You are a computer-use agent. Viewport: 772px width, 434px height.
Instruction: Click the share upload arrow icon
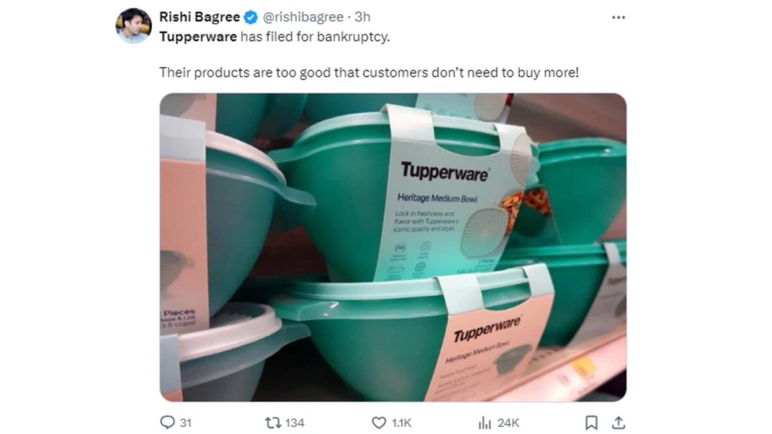tap(618, 422)
